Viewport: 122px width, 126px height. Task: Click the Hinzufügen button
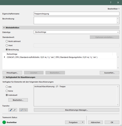(x=12, y=73)
